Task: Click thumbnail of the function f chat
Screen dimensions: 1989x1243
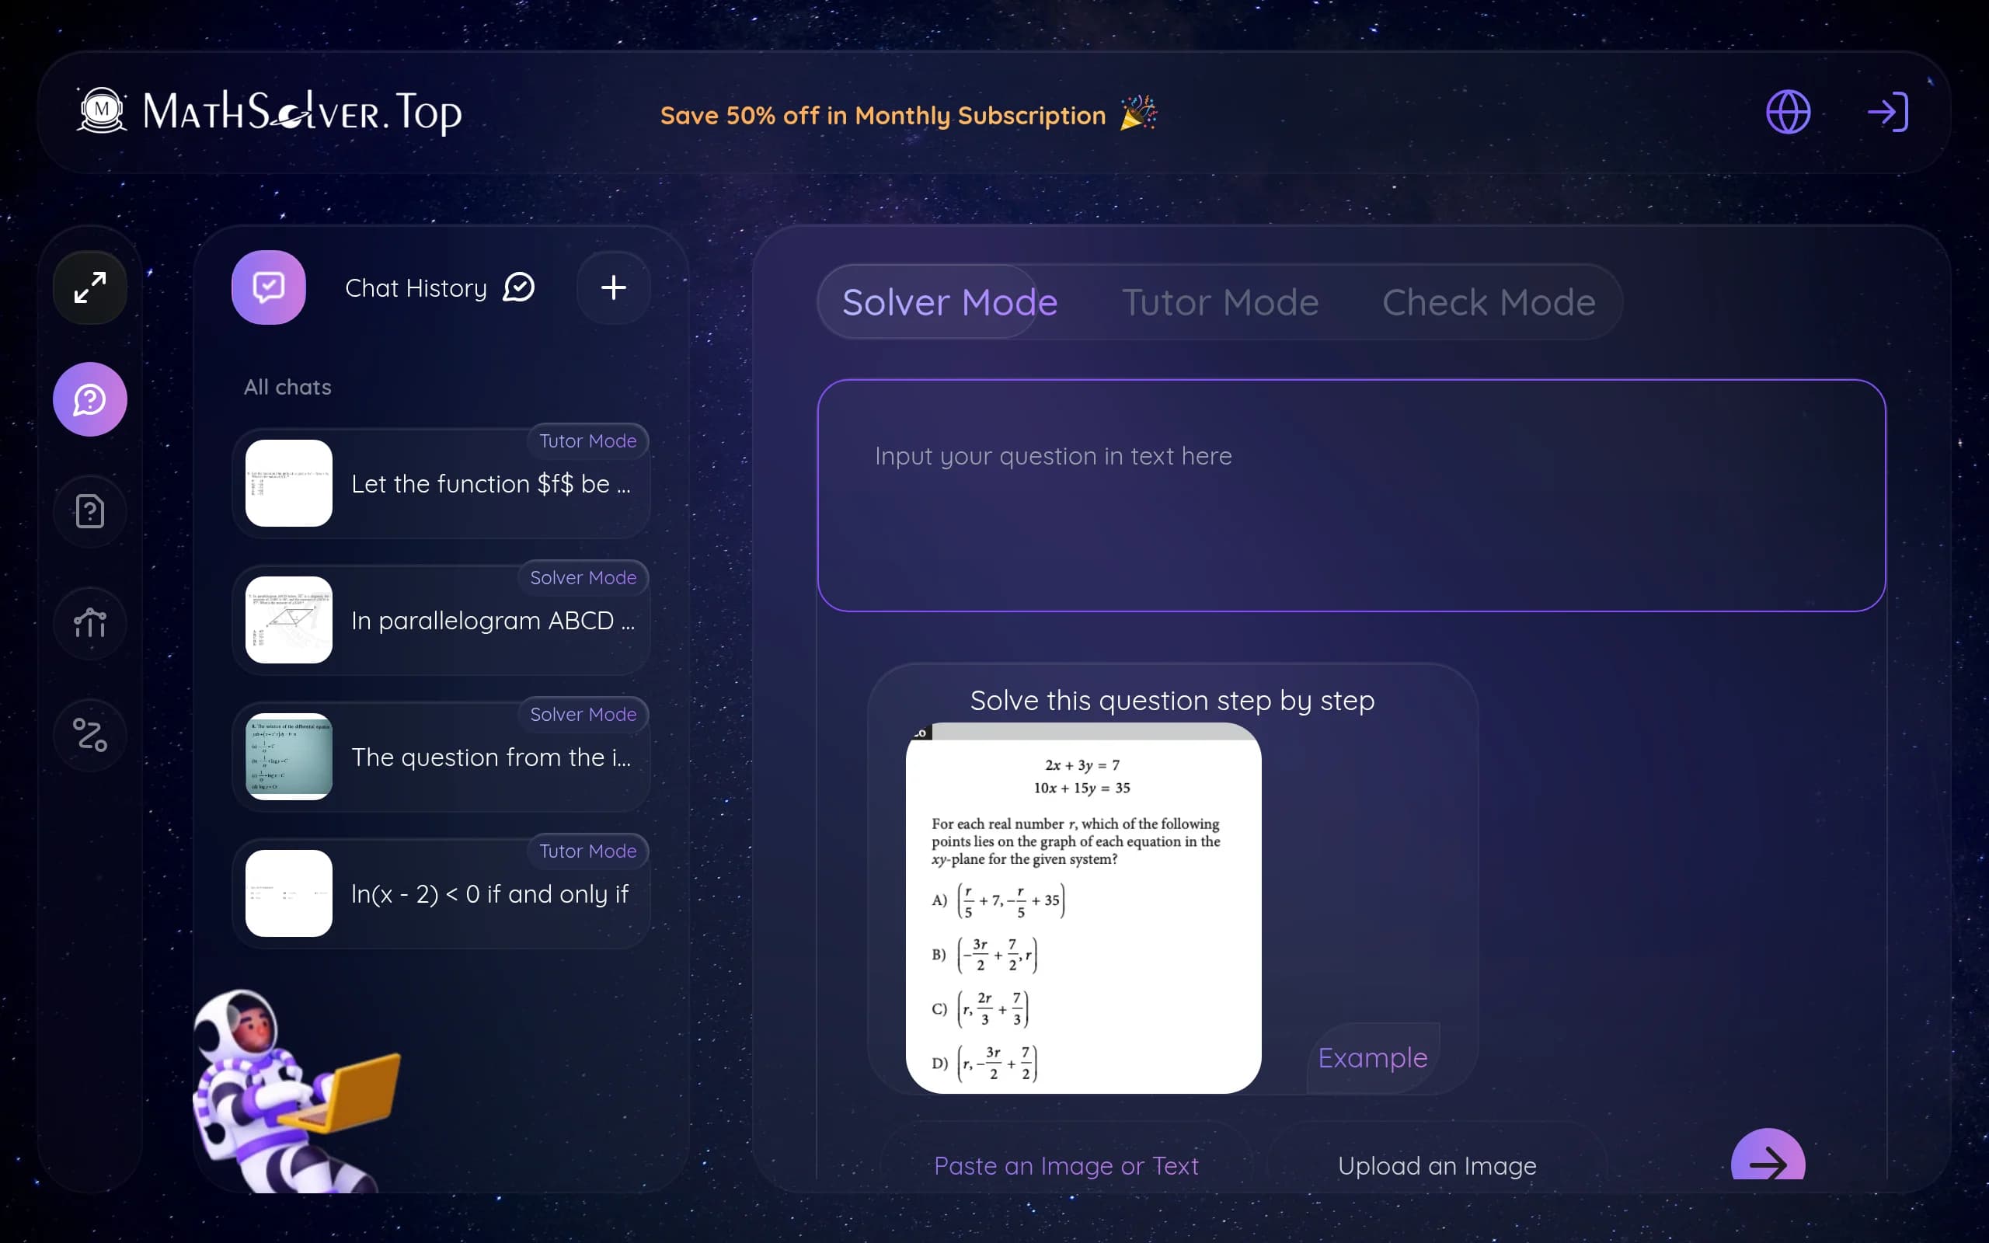Action: point(288,483)
